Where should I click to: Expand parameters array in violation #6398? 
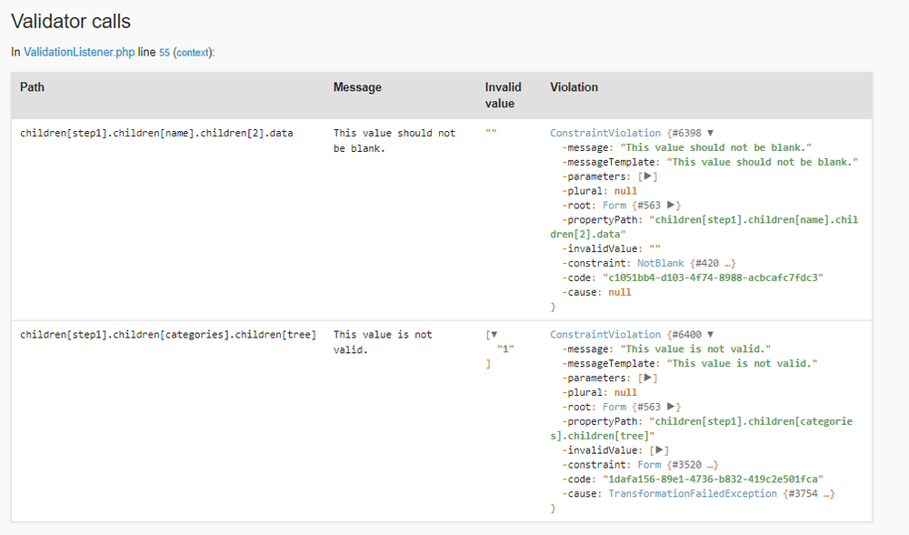click(x=647, y=177)
